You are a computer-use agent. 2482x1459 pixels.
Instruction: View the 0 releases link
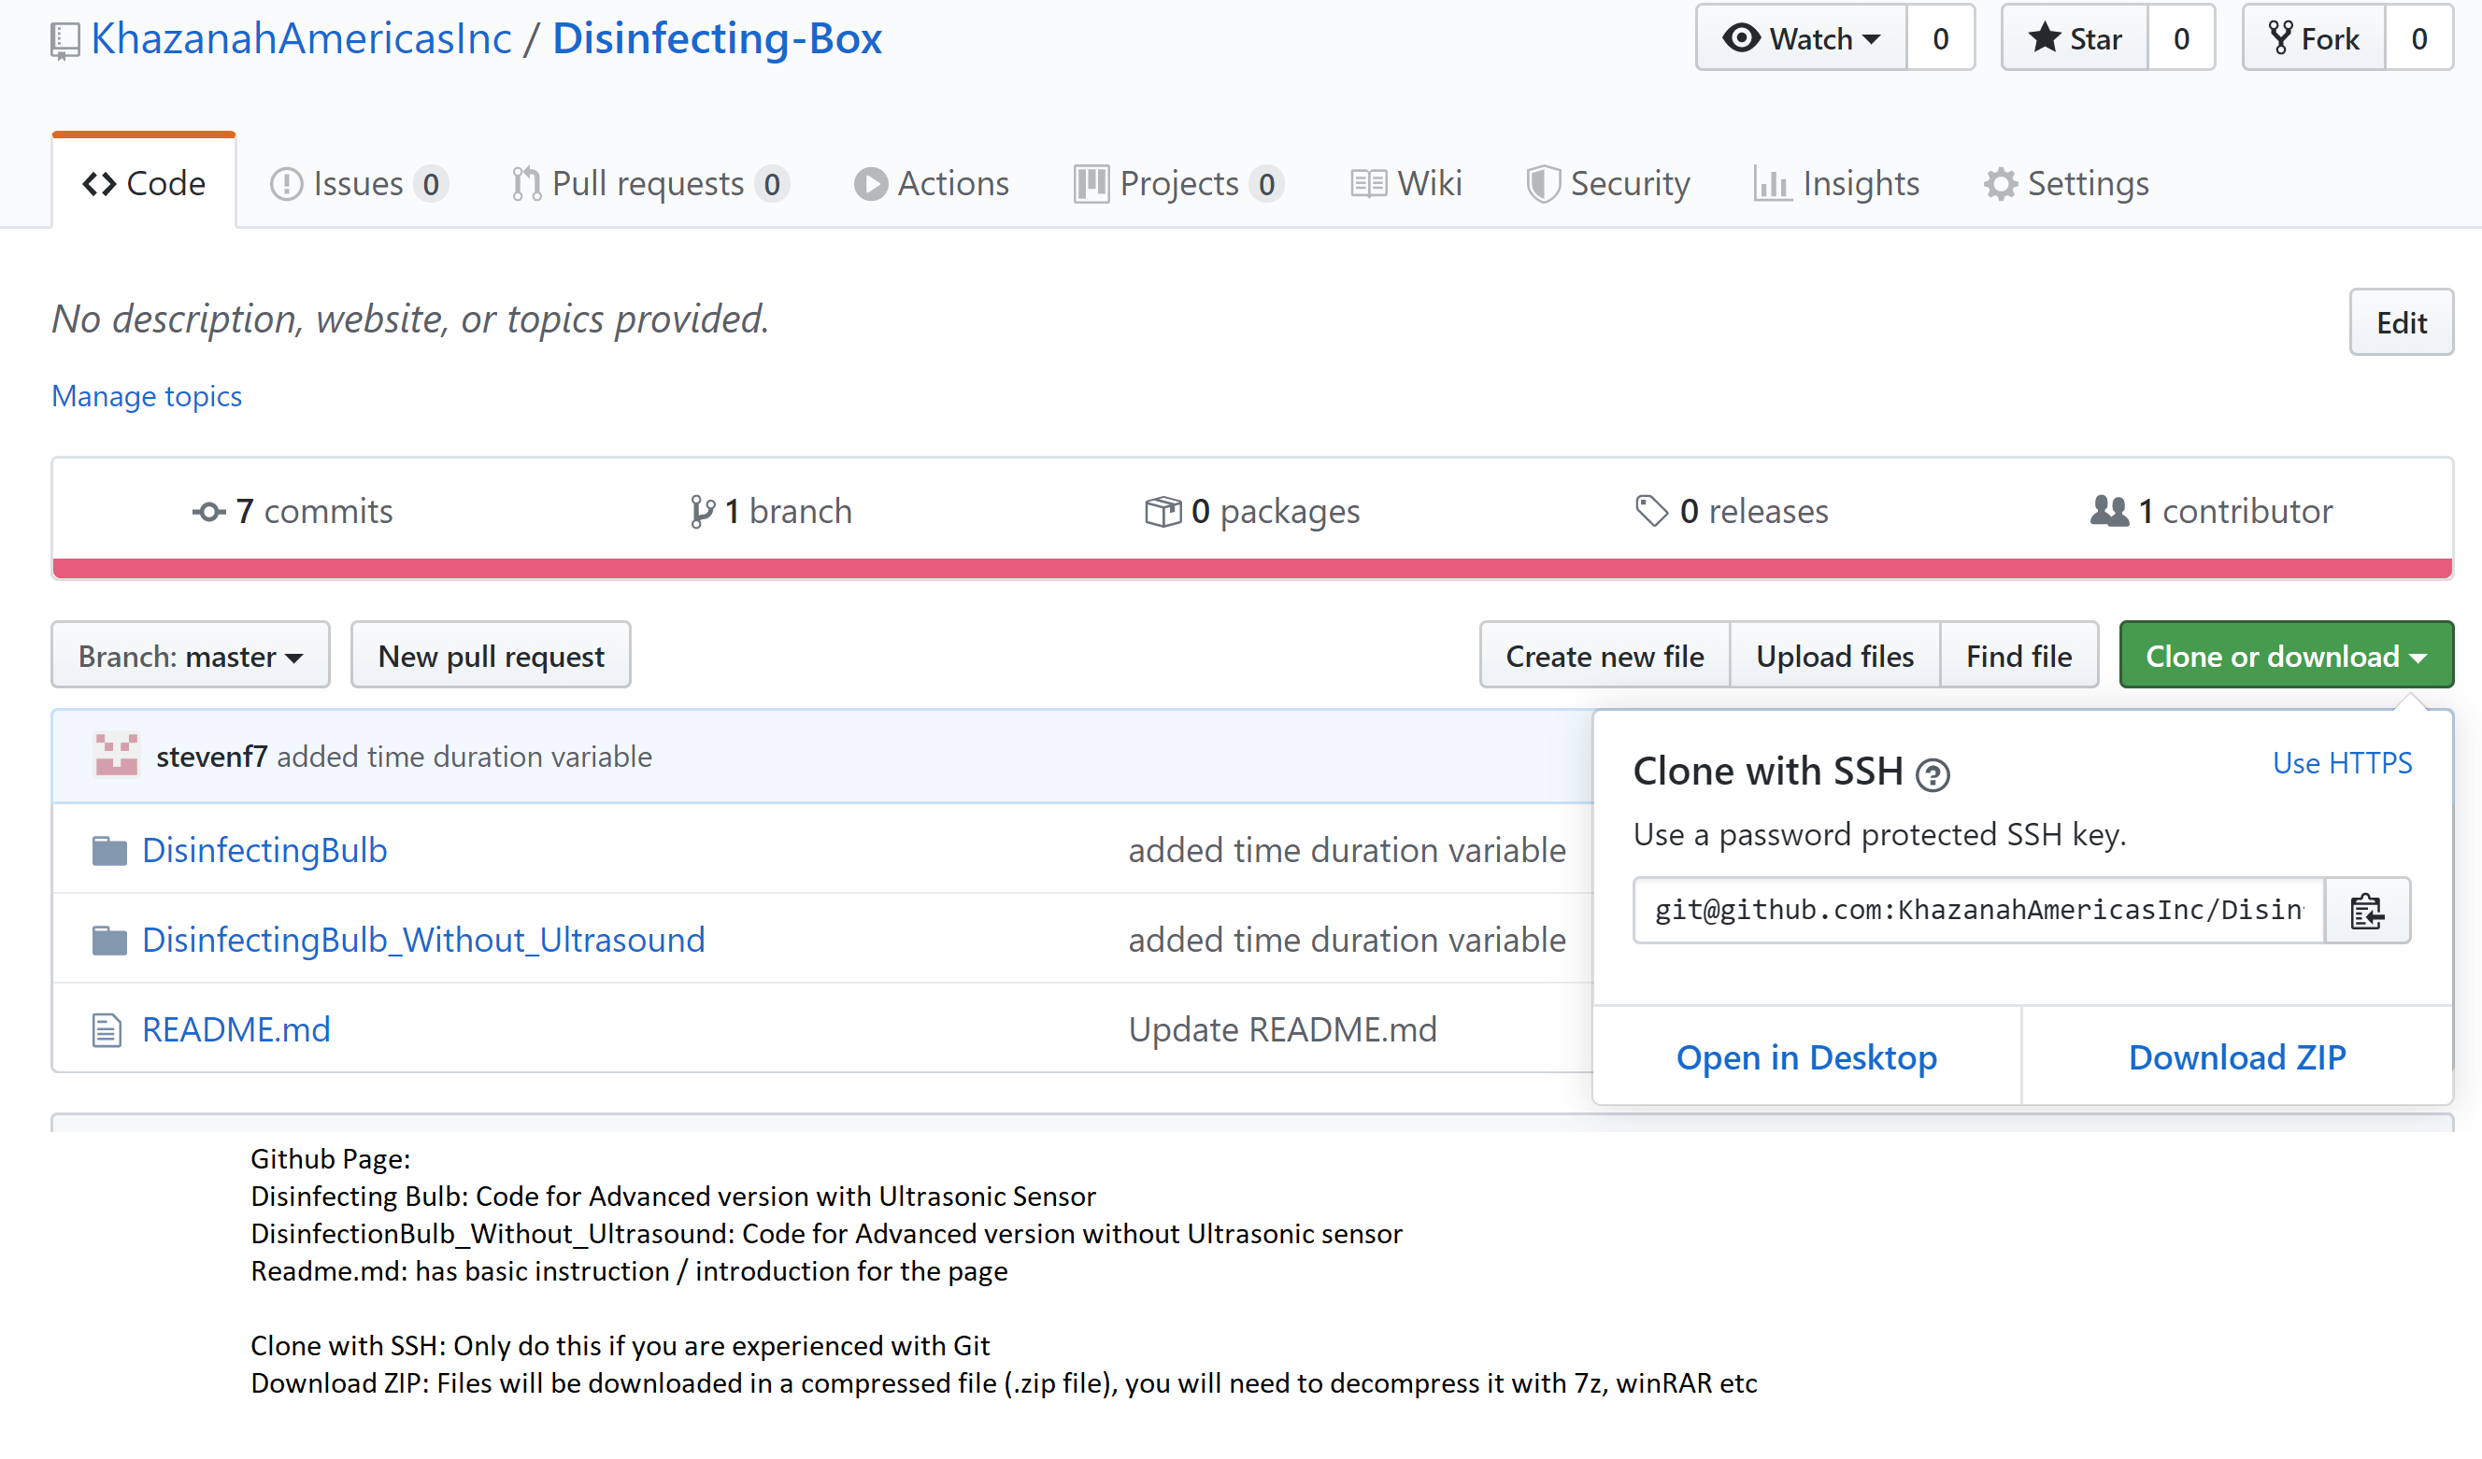tap(1732, 511)
